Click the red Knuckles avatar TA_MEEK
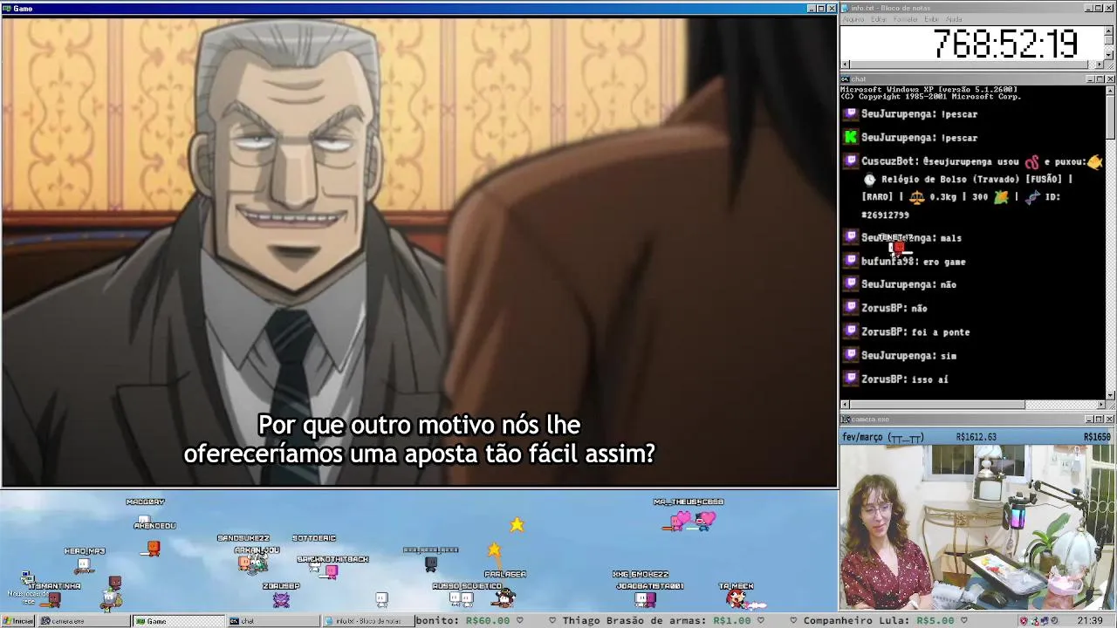This screenshot has width=1117, height=628. click(737, 598)
